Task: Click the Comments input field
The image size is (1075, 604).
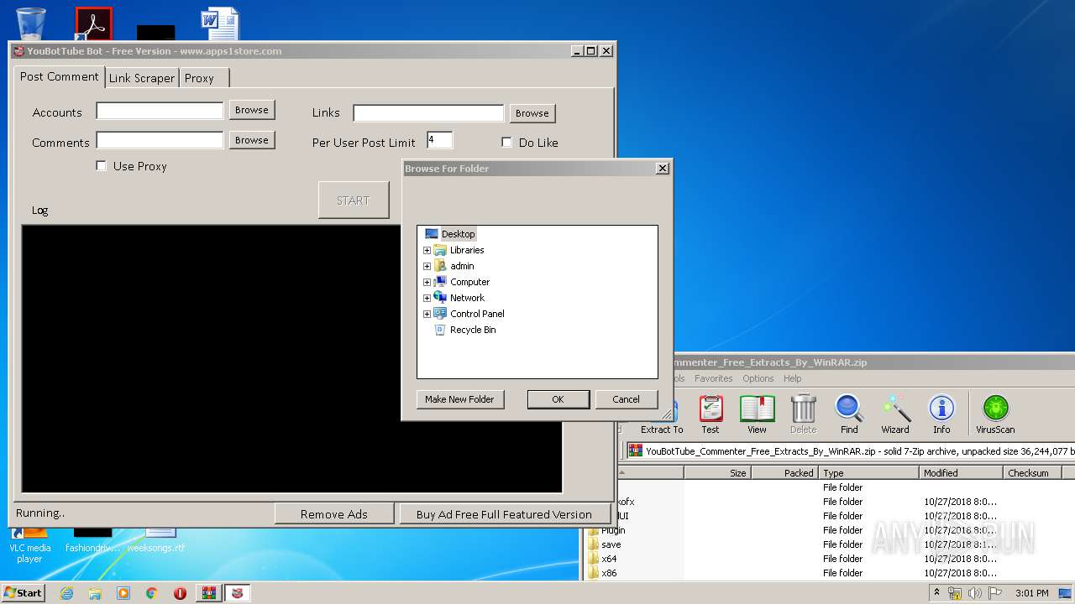Action: pos(160,140)
